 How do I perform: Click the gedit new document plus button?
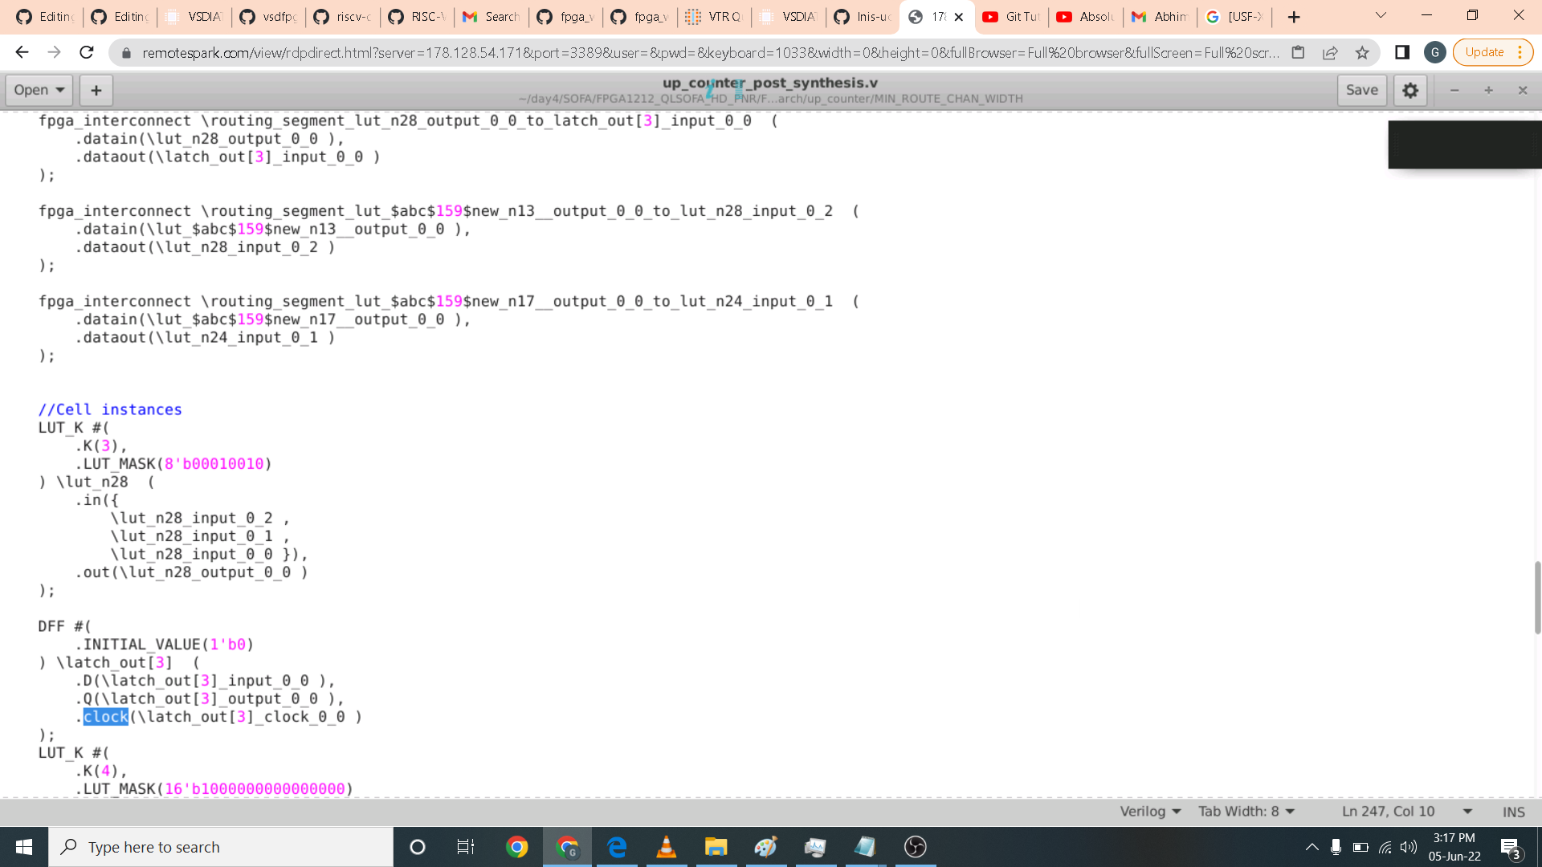click(x=96, y=90)
